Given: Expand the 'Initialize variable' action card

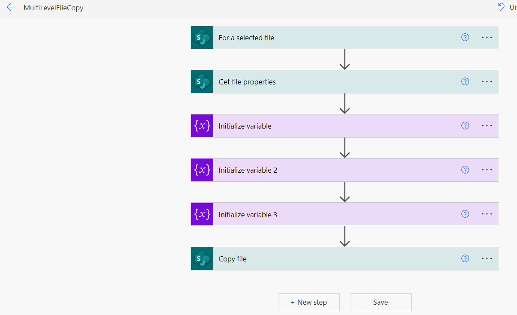Looking at the screenshot, I should coord(345,126).
